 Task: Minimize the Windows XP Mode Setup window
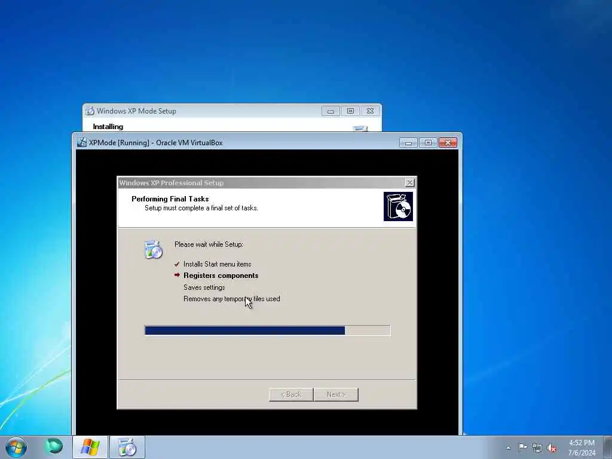pos(331,111)
